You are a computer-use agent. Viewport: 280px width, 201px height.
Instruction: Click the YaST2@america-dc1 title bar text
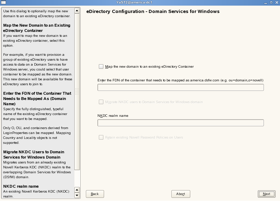[134, 2]
